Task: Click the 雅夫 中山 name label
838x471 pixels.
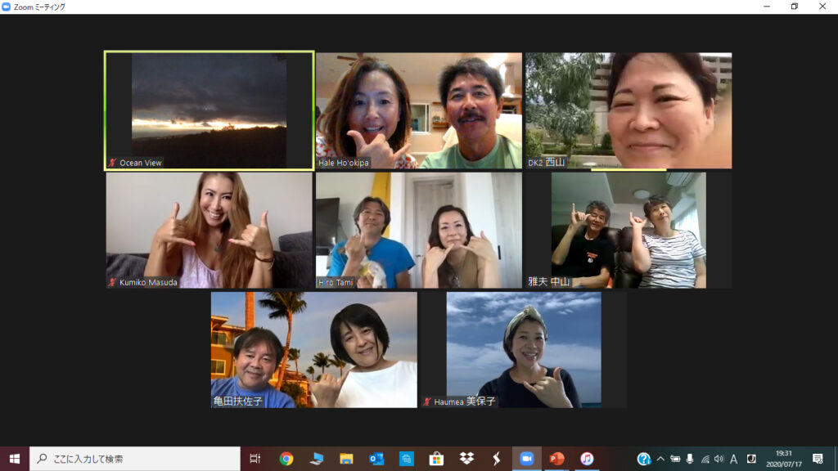Action: (549, 281)
